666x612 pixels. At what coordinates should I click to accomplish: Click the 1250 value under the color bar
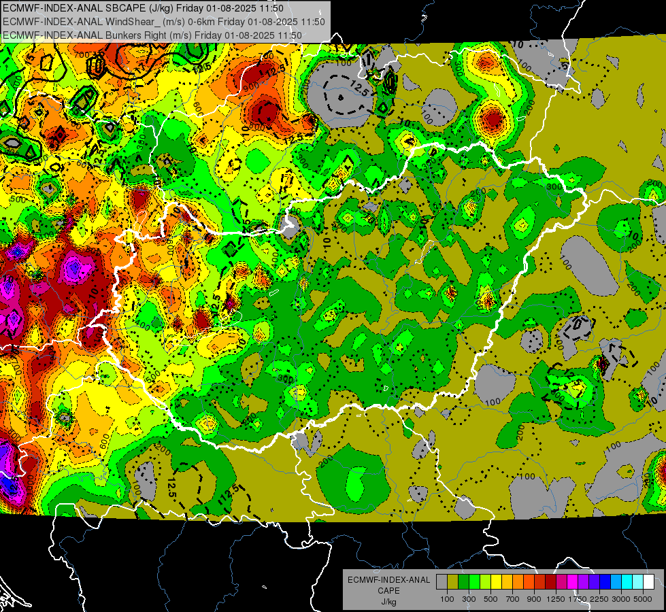556,599
